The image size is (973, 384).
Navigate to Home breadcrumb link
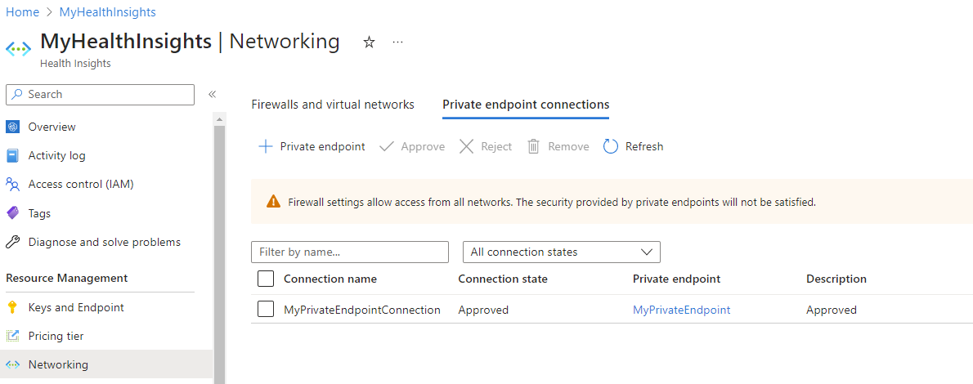pyautogui.click(x=22, y=11)
